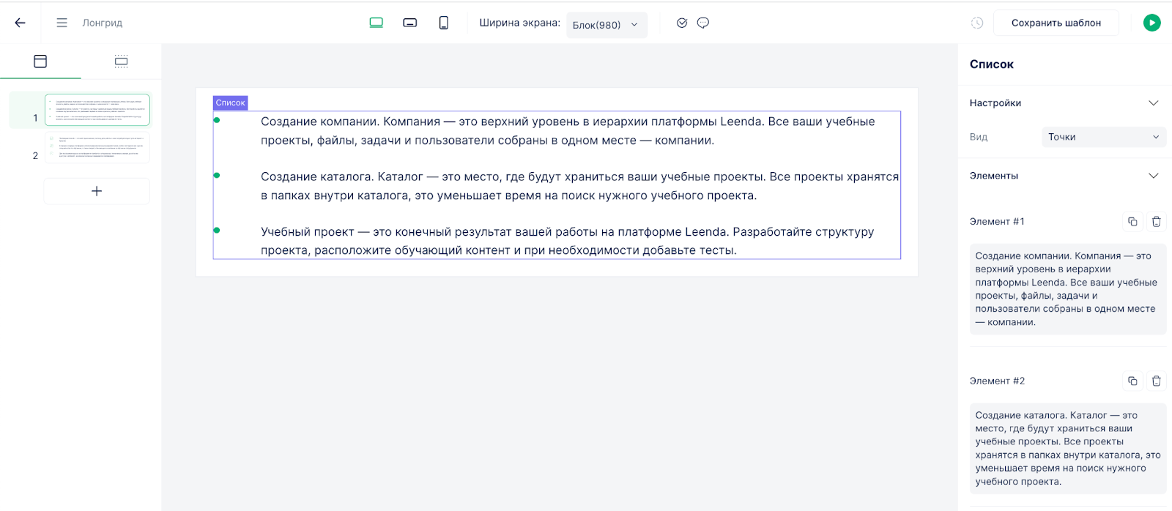Open the comments speech bubble icon
The height and width of the screenshot is (511, 1172).
point(703,23)
